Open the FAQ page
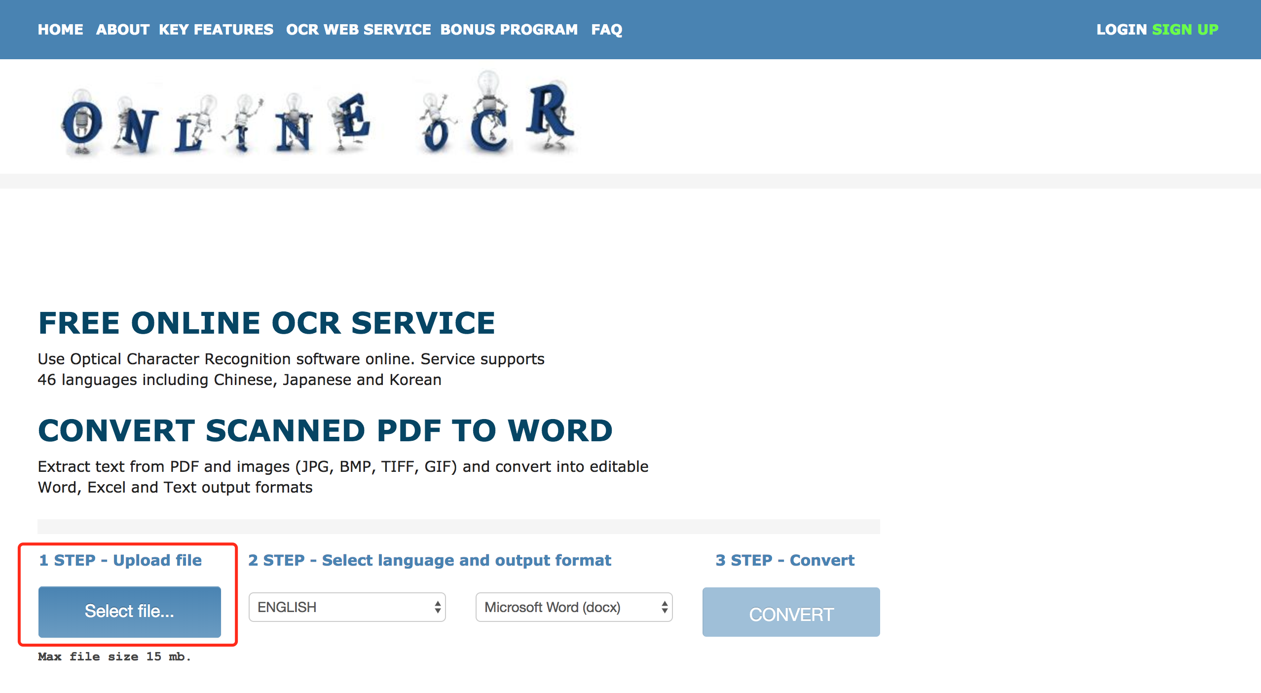The width and height of the screenshot is (1261, 693). pyautogui.click(x=607, y=30)
